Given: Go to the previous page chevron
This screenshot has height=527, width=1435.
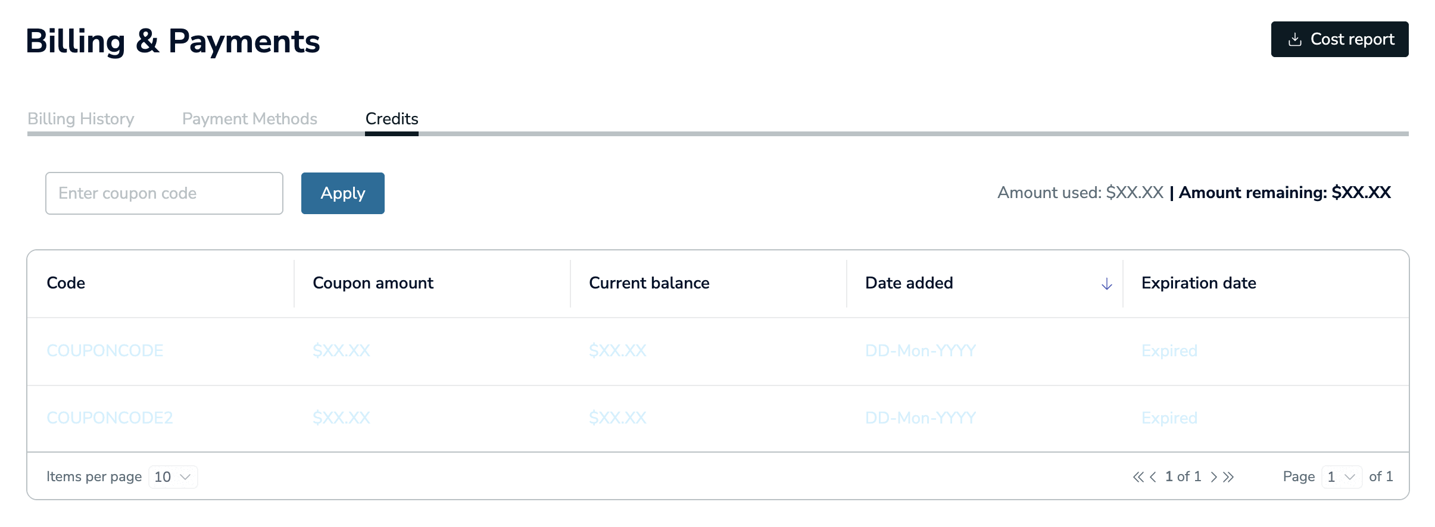Looking at the screenshot, I should click(x=1153, y=477).
